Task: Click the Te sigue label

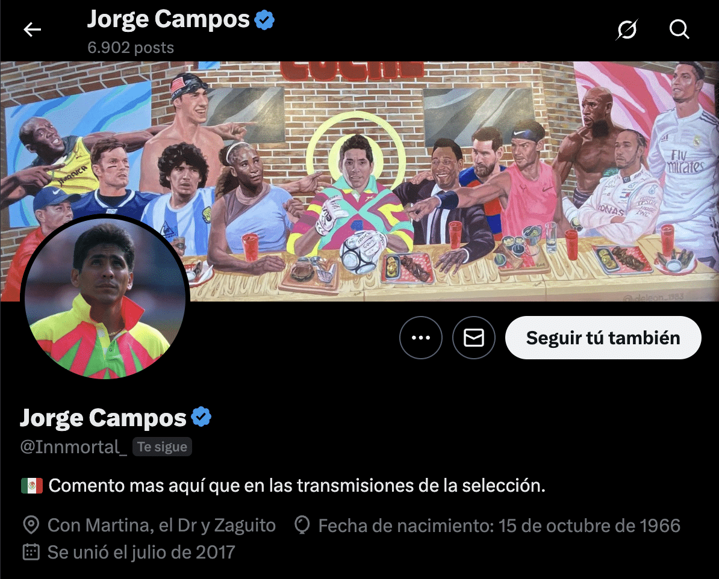Action: click(163, 447)
